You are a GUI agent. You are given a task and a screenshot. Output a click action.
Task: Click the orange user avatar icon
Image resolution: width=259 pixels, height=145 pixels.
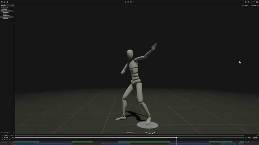pyautogui.click(x=257, y=2)
